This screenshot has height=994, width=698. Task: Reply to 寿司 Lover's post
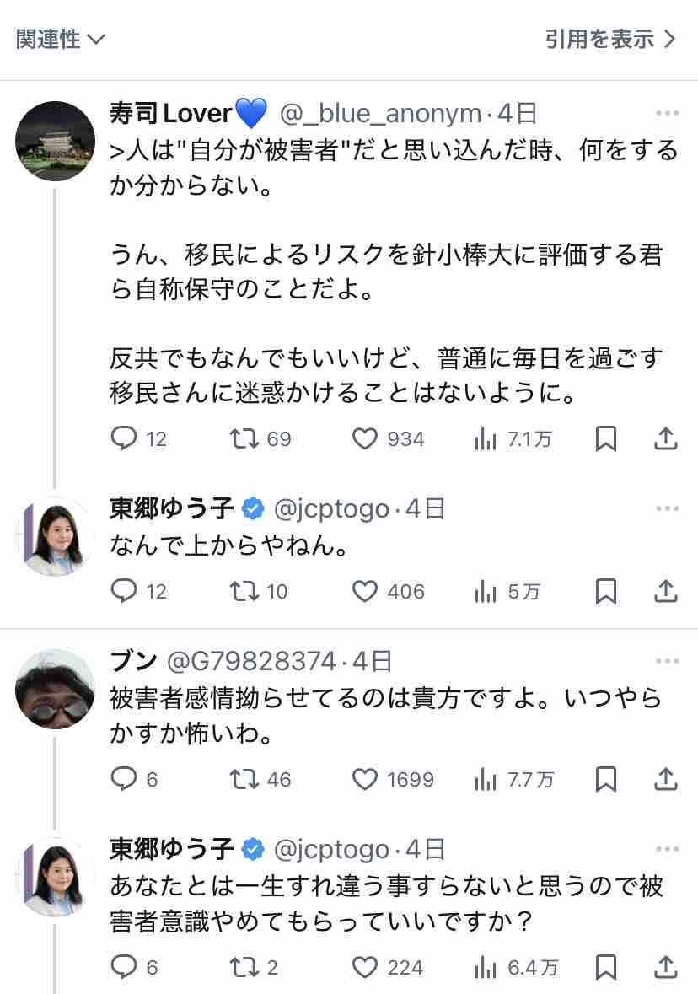click(x=125, y=438)
